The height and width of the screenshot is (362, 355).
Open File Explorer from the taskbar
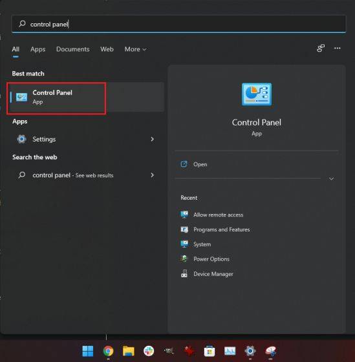coord(129,351)
